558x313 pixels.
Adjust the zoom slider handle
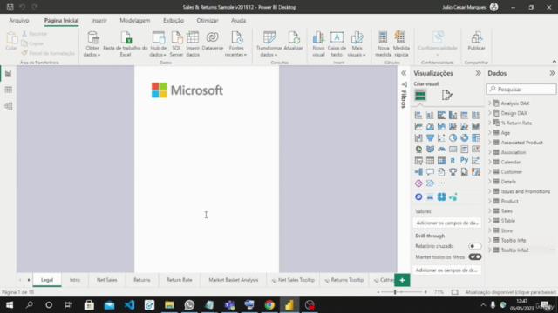coord(395,292)
